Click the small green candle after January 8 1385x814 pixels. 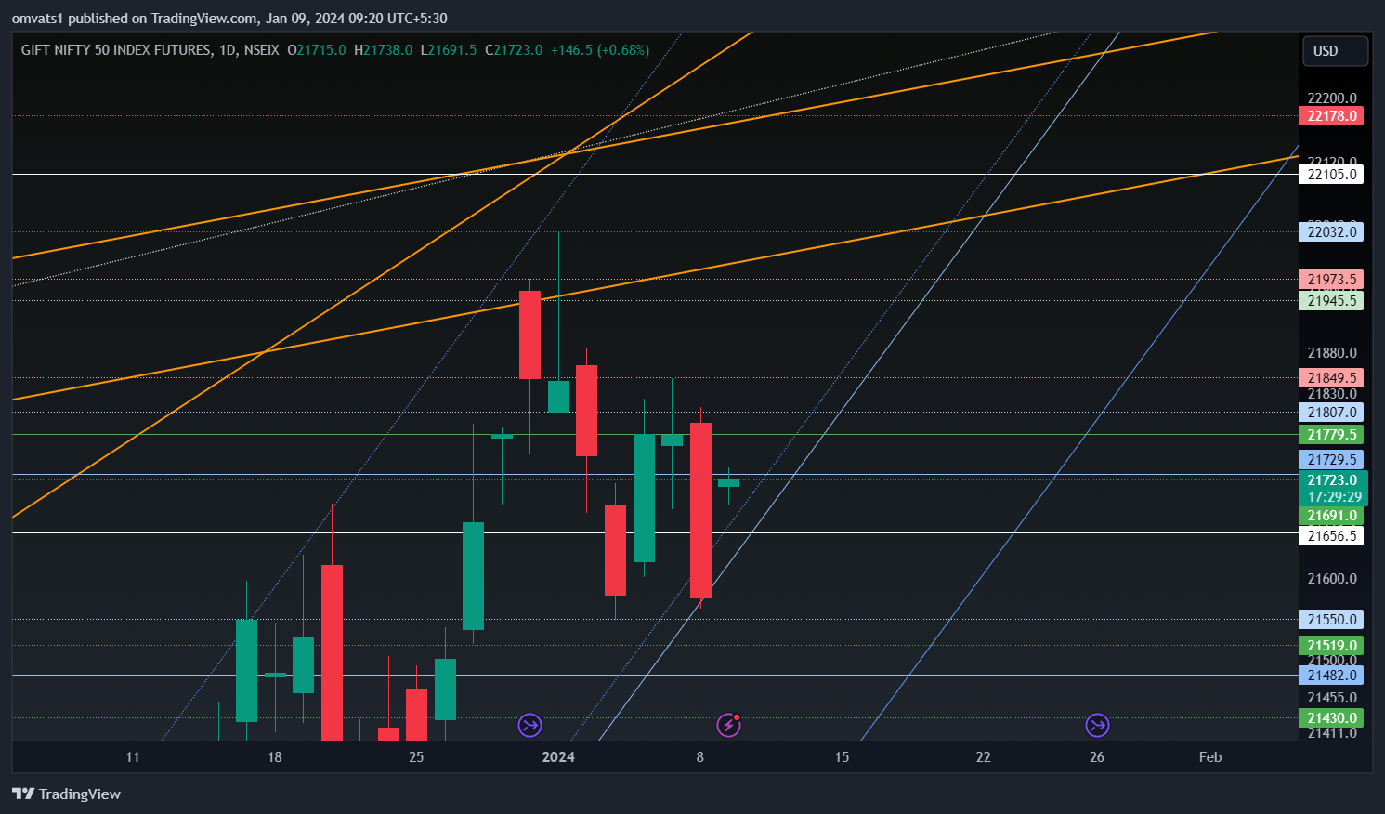[728, 483]
